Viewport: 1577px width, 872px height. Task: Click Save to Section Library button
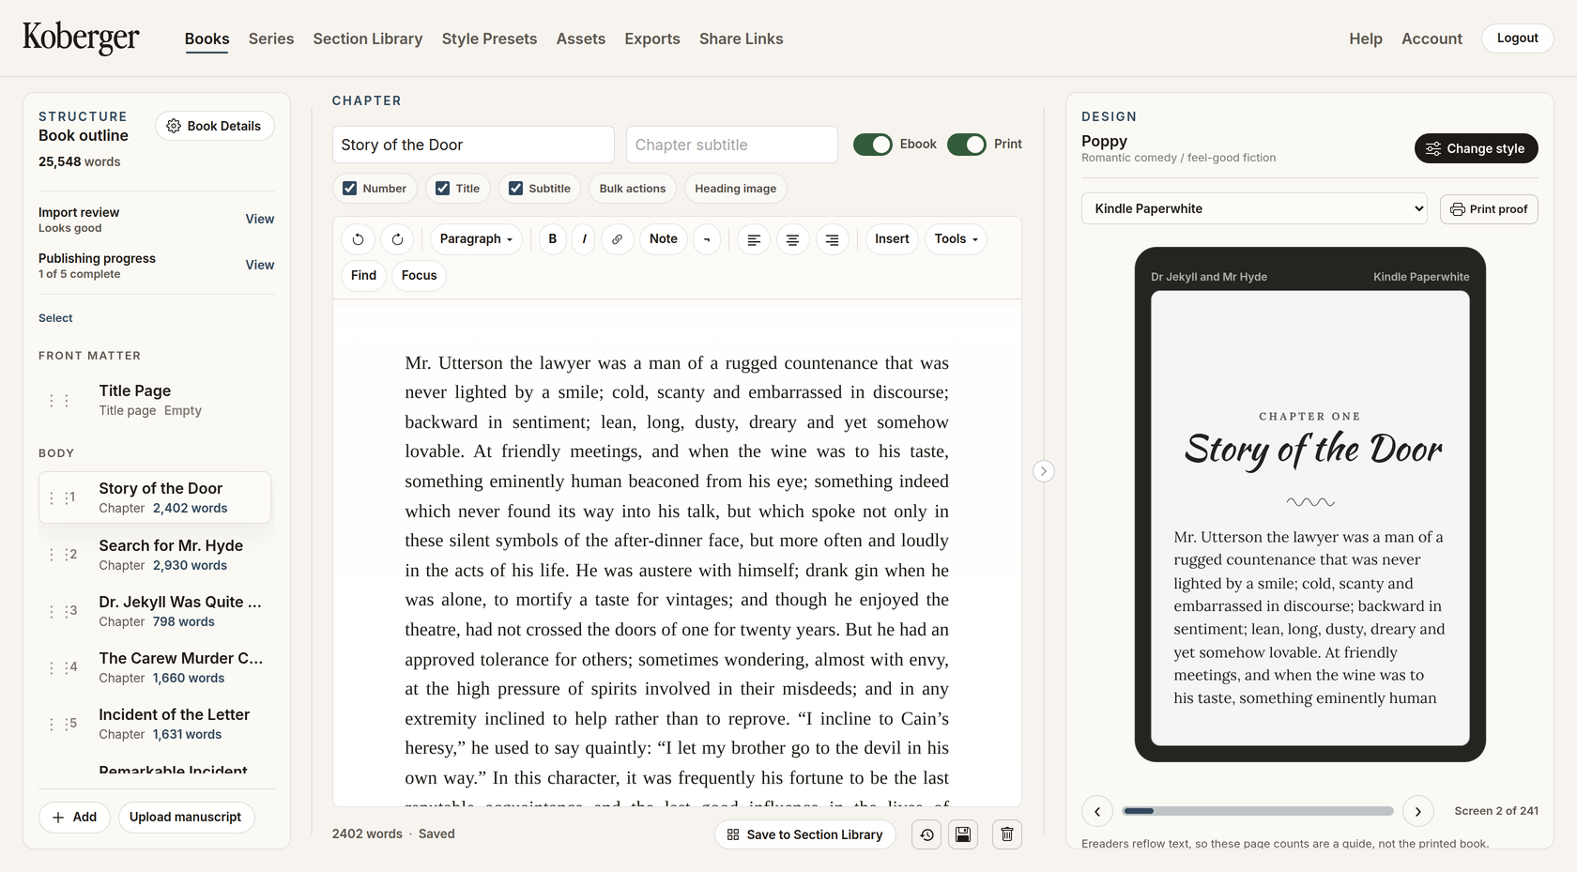[x=805, y=834]
